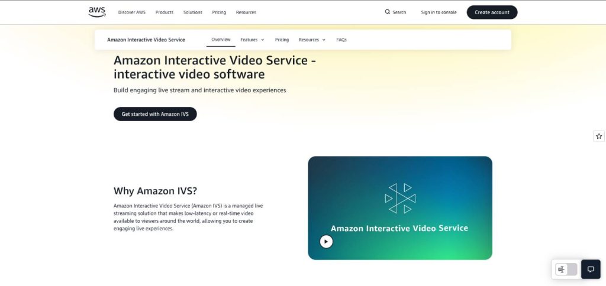Open the chat bubble icon
The height and width of the screenshot is (286, 606).
[591, 269]
